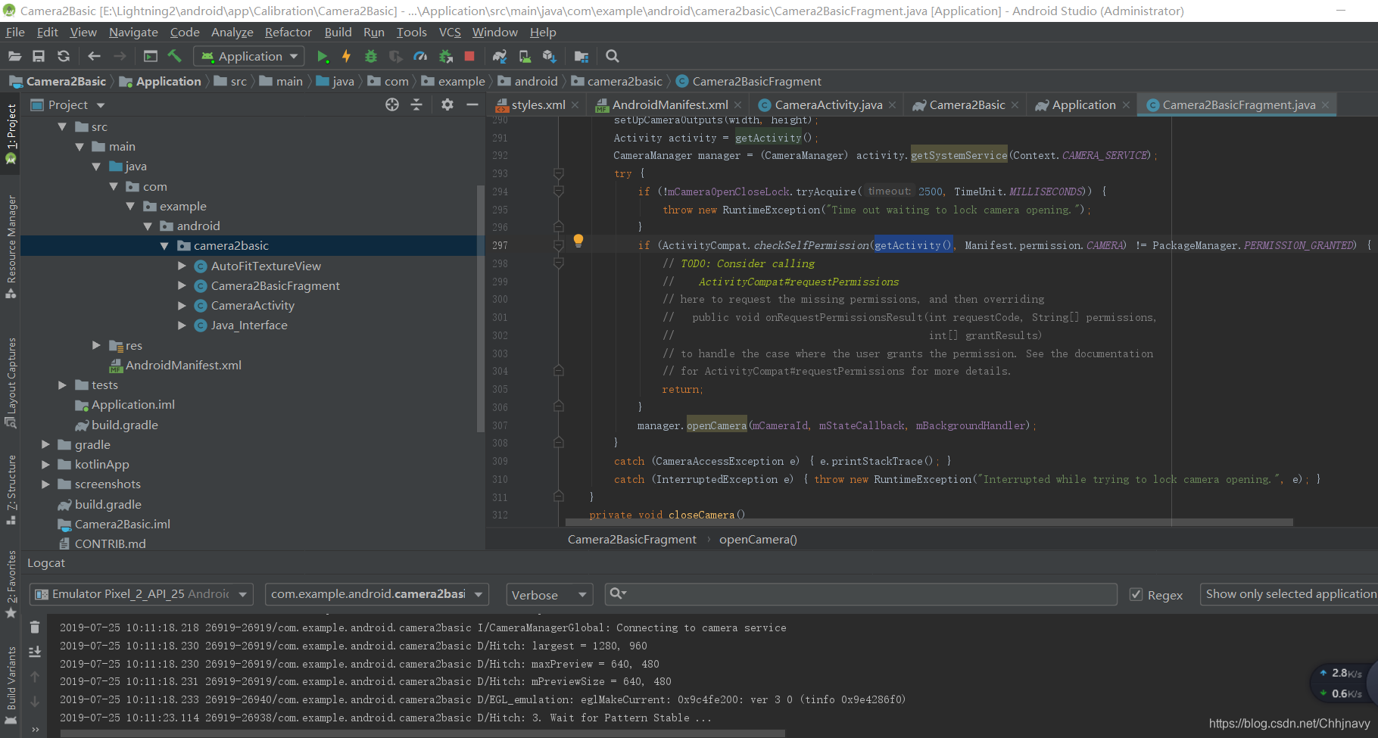Collapse all in the Project panel
The width and height of the screenshot is (1378, 738).
coord(416,104)
